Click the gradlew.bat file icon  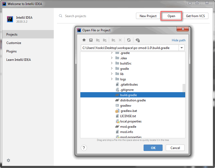click(117, 111)
